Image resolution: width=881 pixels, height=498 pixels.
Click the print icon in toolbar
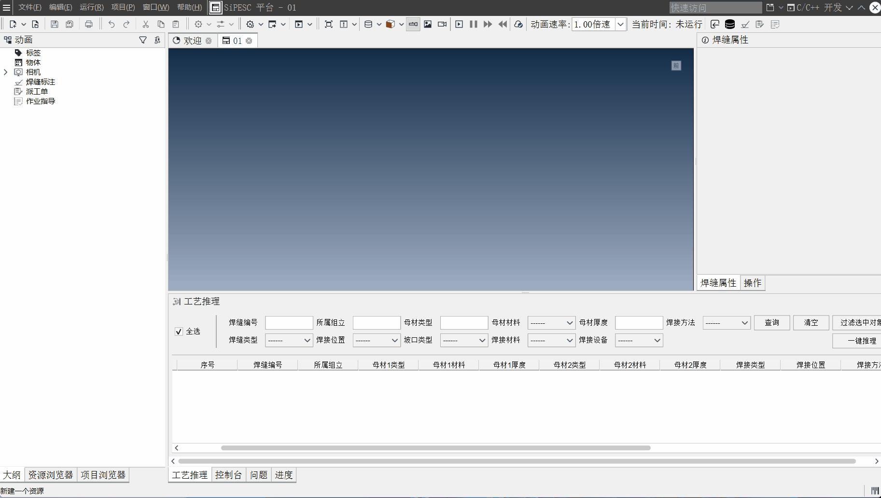(89, 24)
